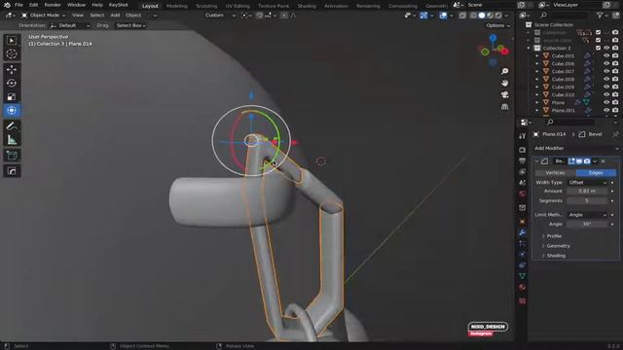
Task: Select Edges affect mode in Bevel modifier
Action: 596,173
